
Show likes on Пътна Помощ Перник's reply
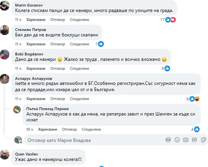tap(197, 129)
